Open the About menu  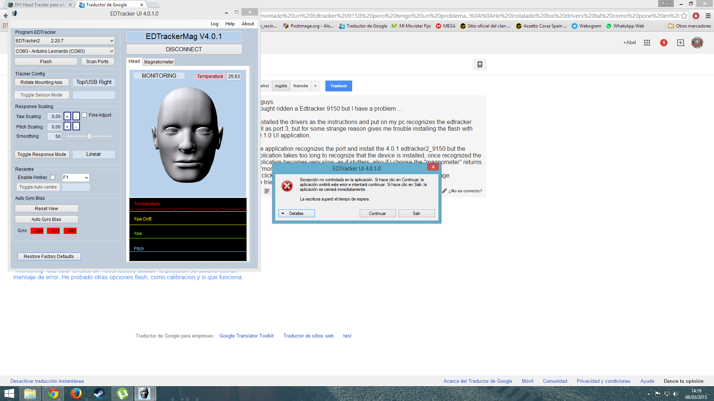pos(248,24)
